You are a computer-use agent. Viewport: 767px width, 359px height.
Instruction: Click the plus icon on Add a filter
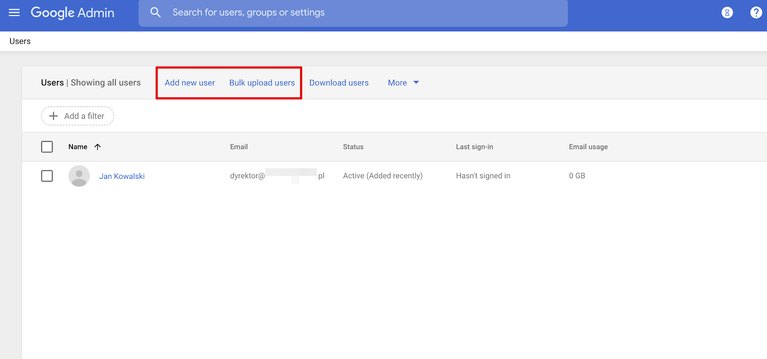[x=54, y=116]
